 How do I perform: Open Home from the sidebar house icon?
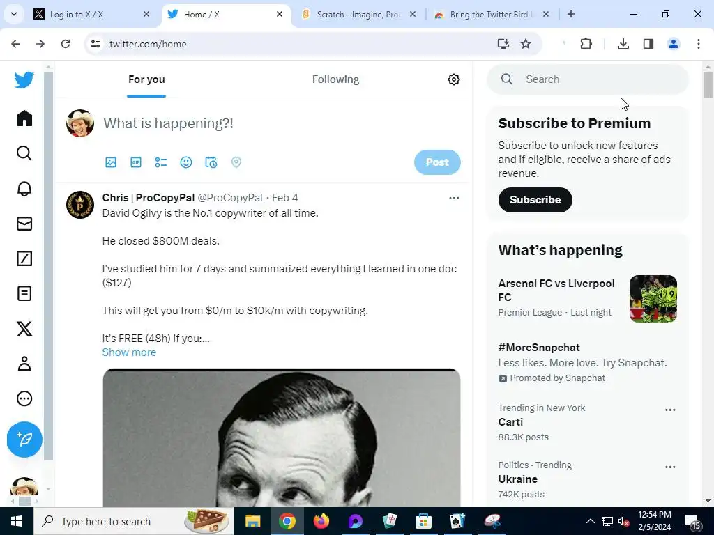[24, 118]
